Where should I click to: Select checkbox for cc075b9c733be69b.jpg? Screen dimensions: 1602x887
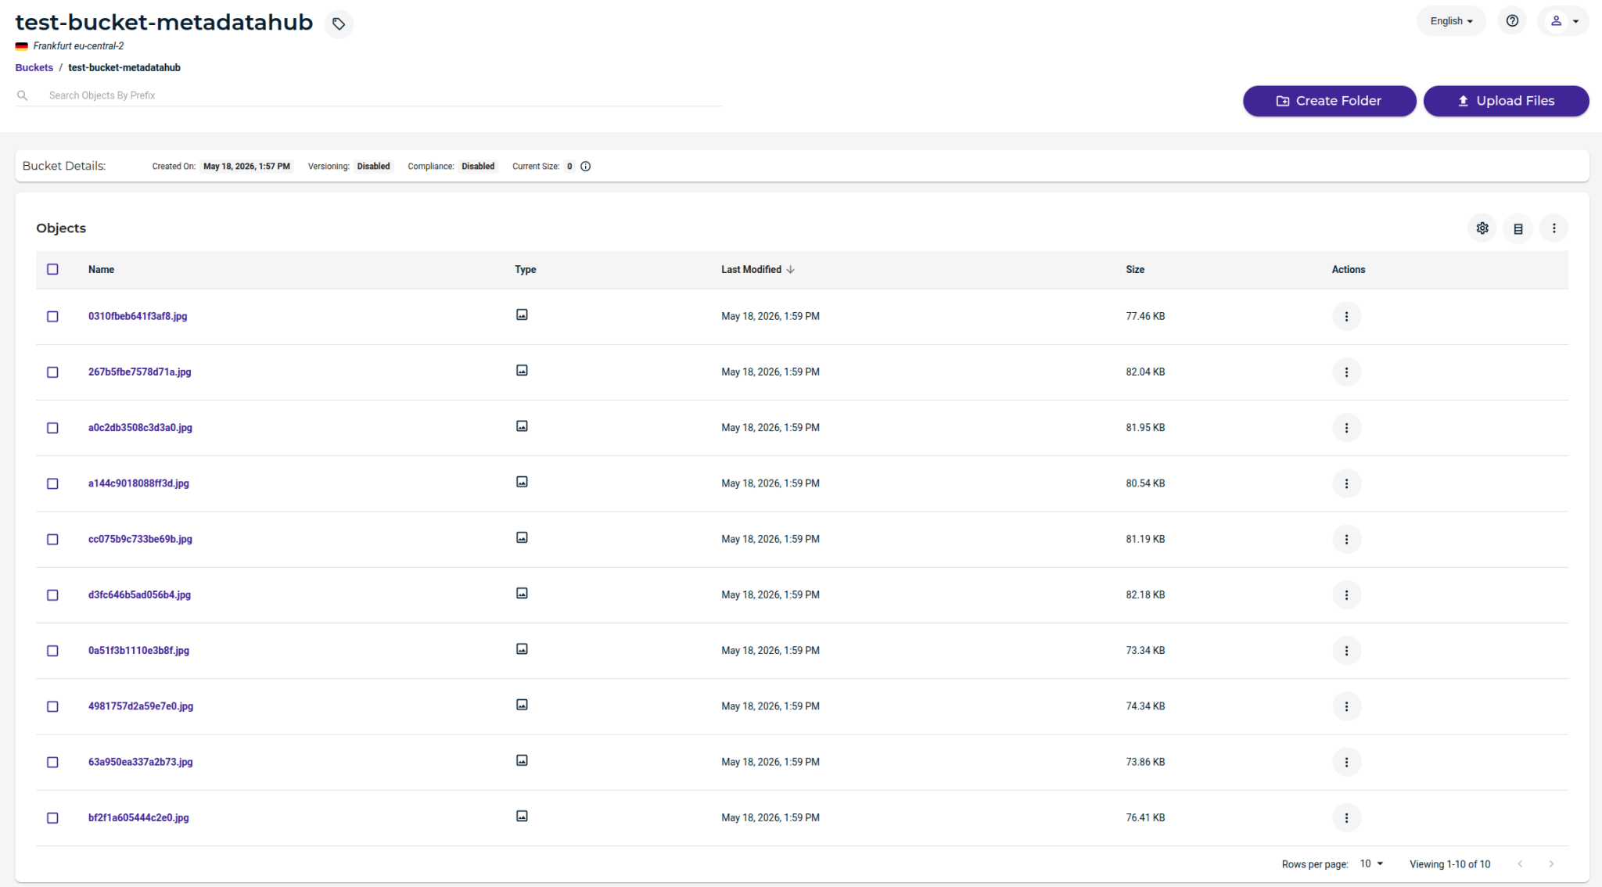pyautogui.click(x=52, y=540)
